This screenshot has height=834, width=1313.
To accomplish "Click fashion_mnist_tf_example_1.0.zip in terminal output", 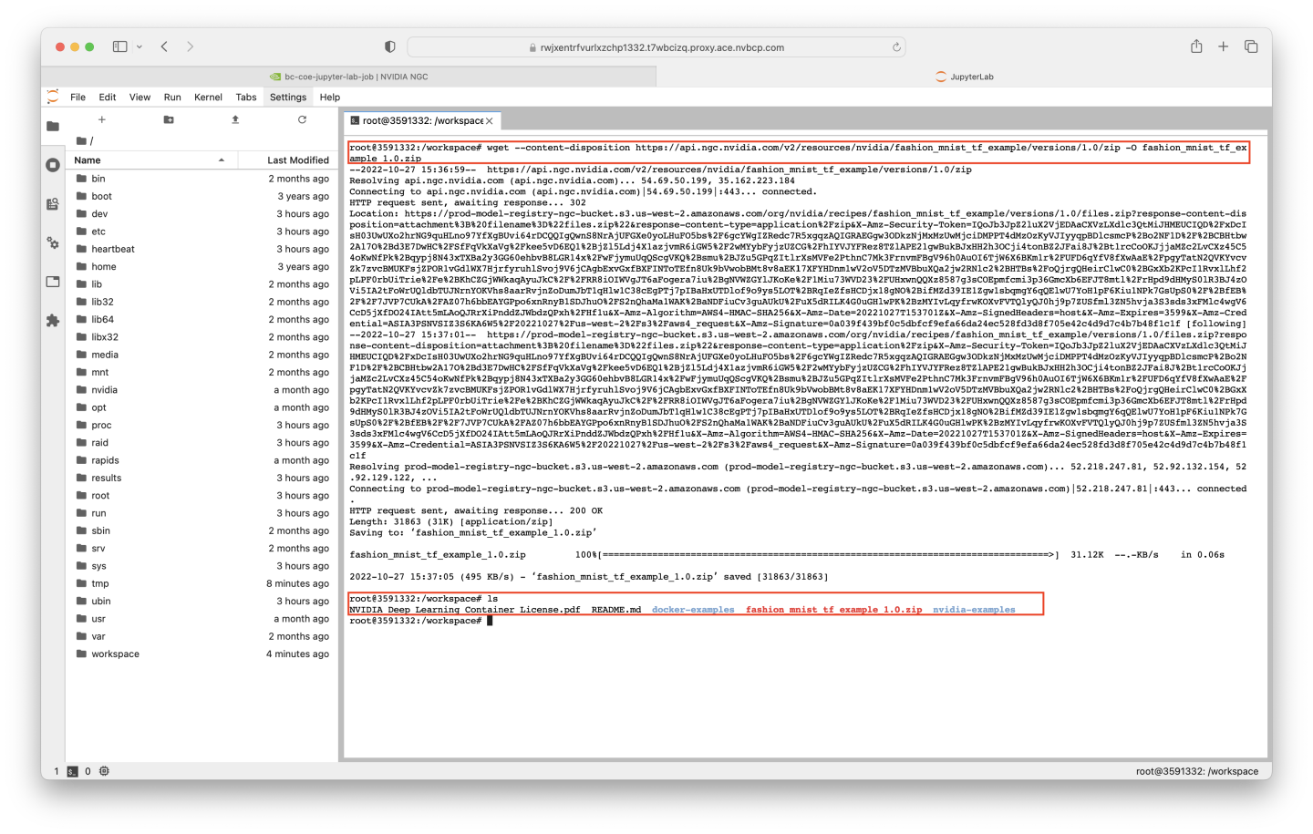I will coord(832,610).
